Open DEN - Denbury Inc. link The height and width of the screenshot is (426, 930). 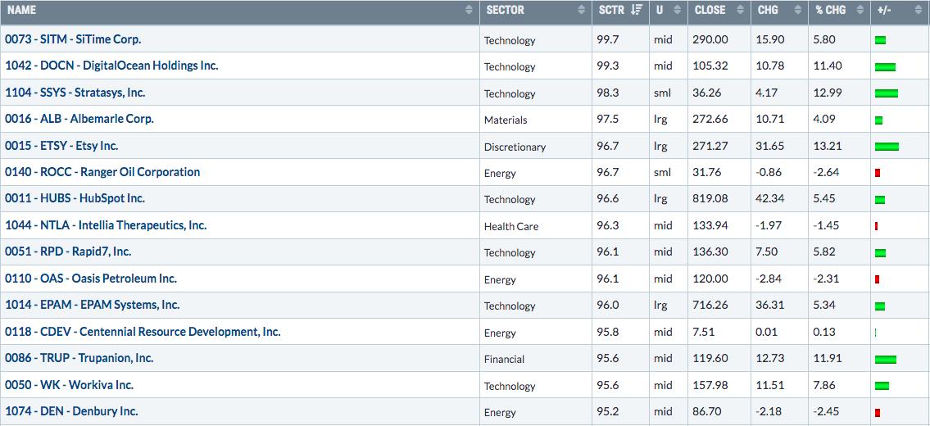71,411
